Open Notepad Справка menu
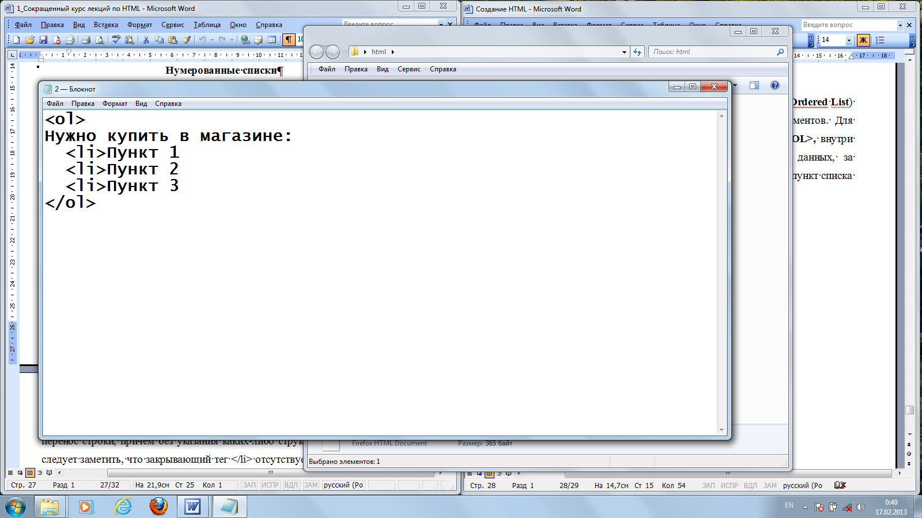The image size is (922, 518). tap(168, 104)
